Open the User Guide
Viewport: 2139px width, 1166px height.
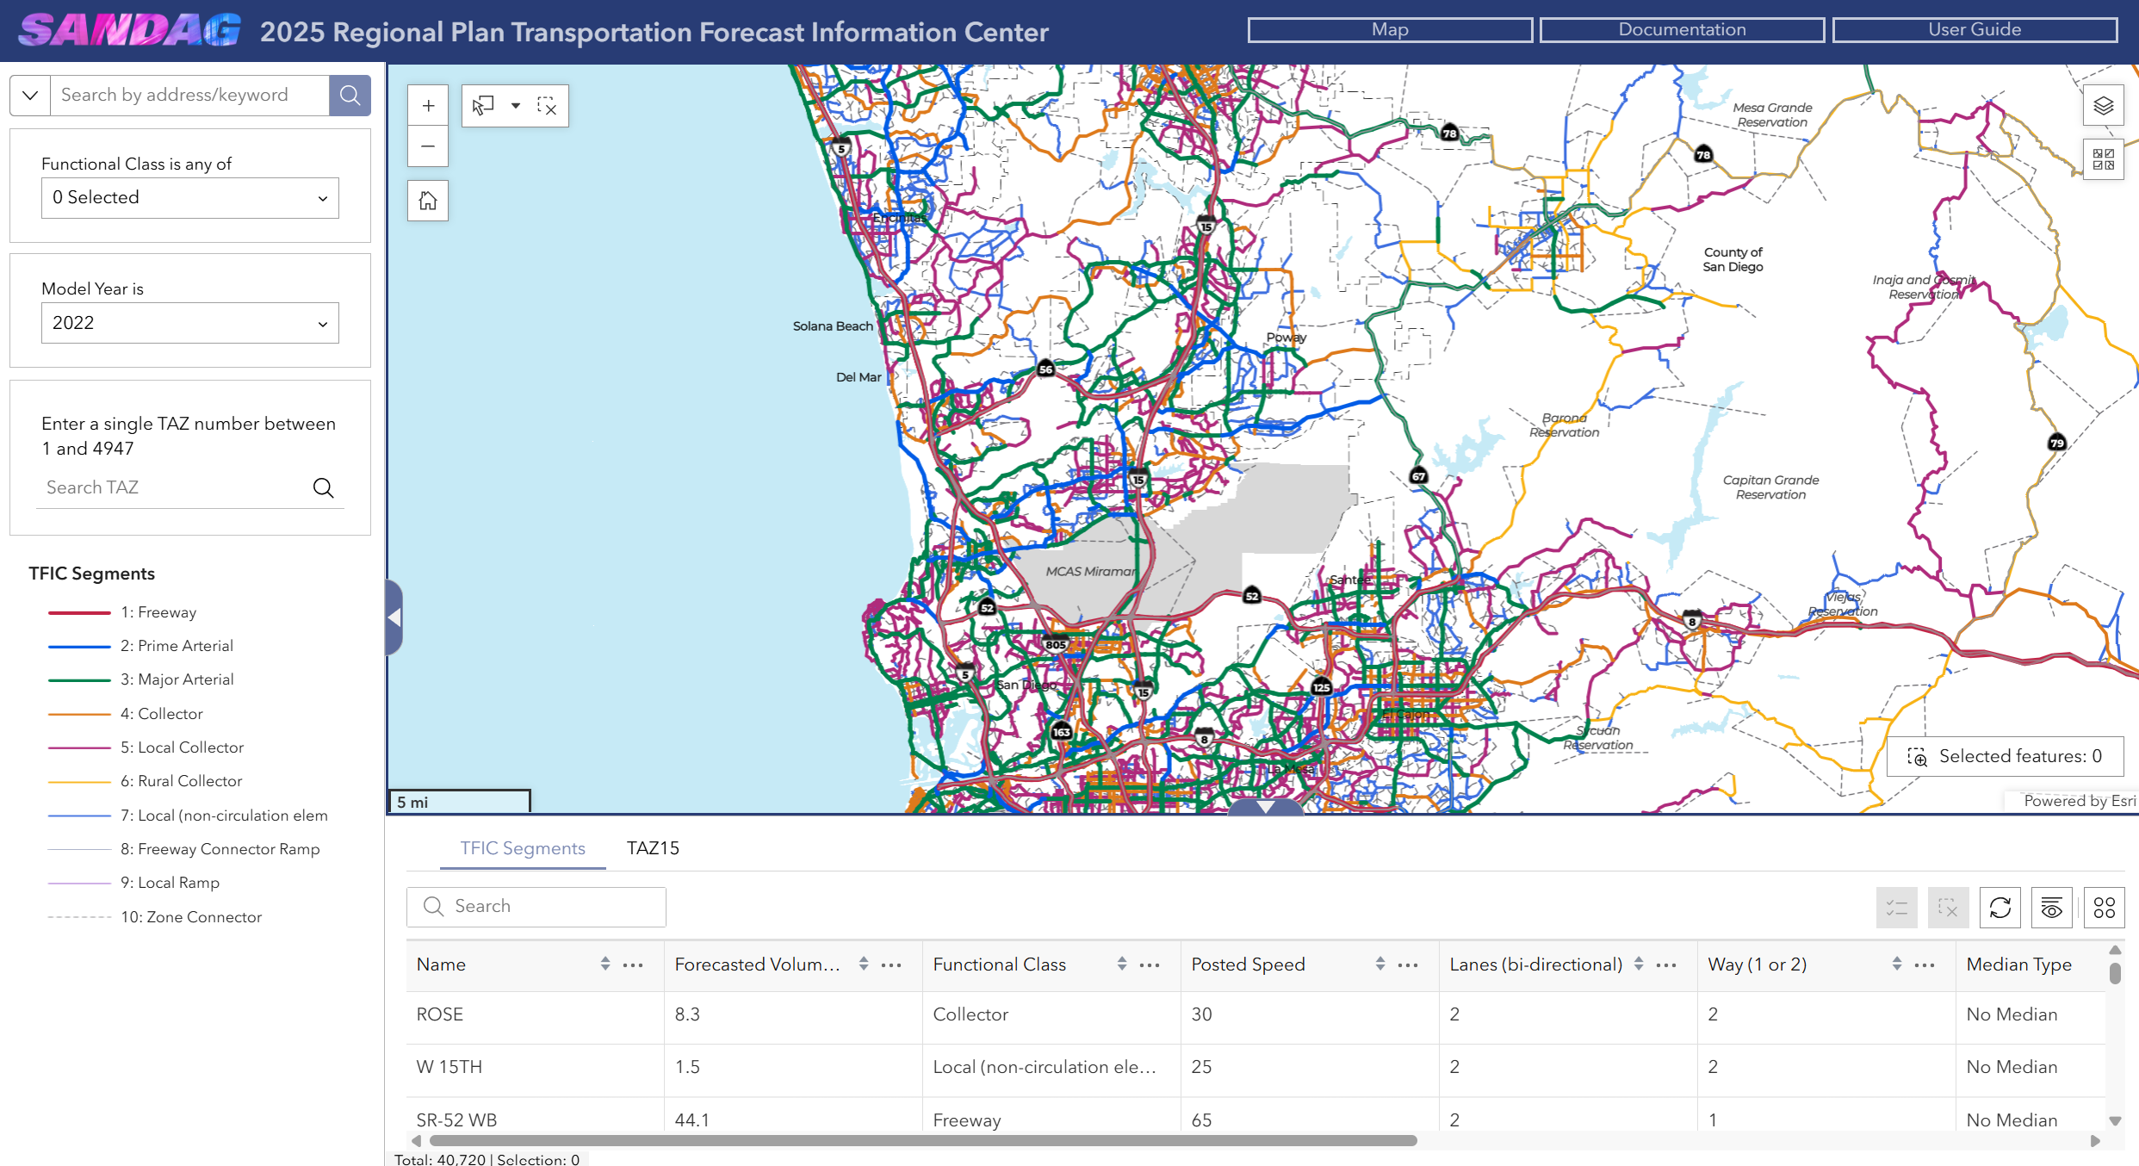pos(1975,30)
